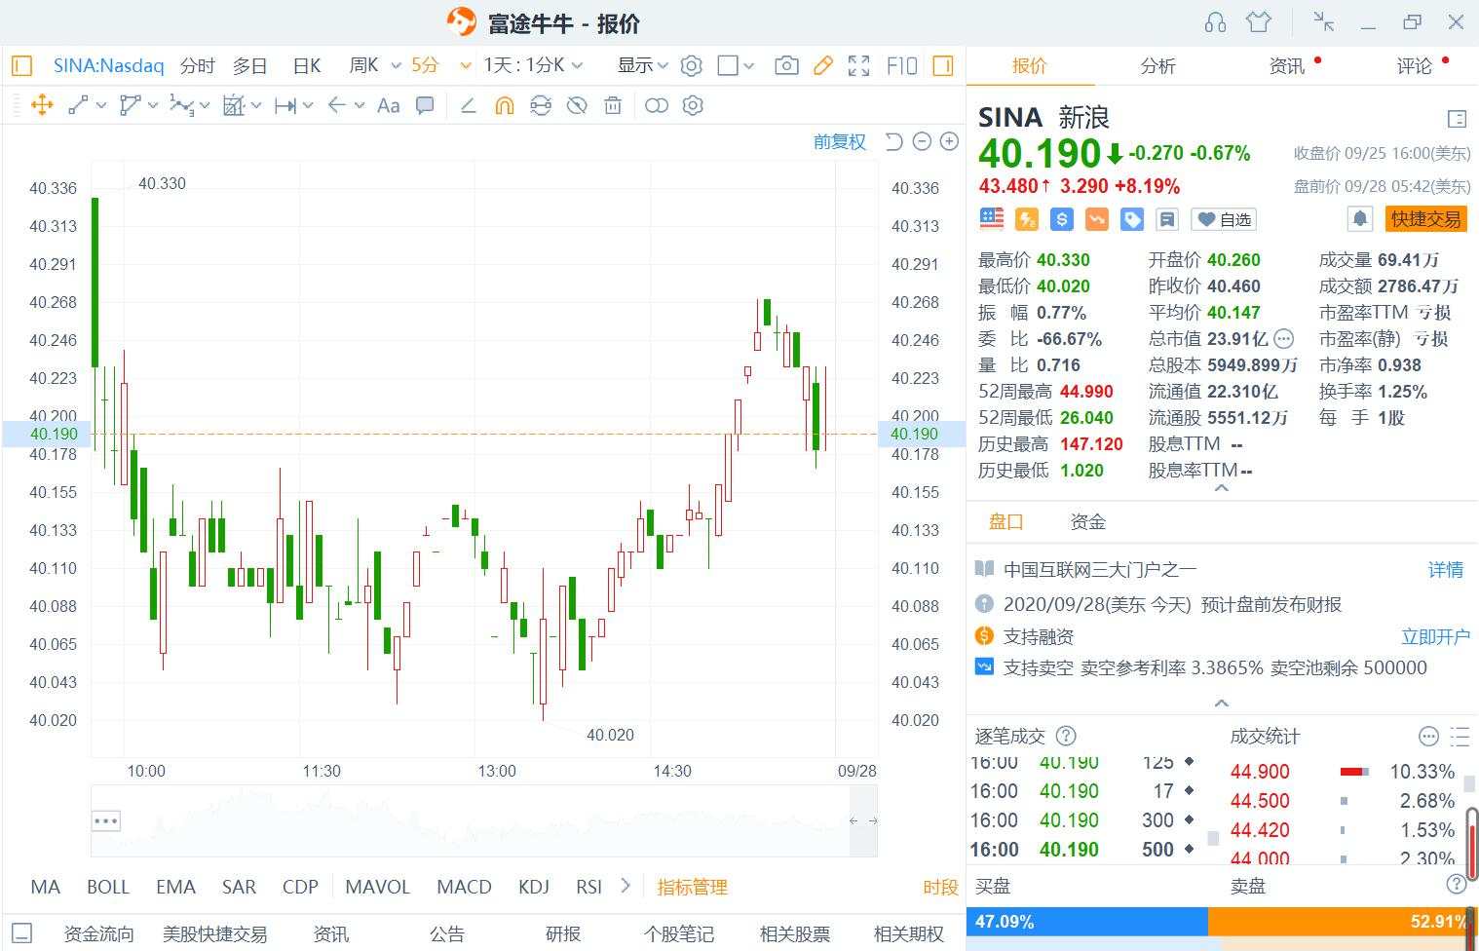Image resolution: width=1479 pixels, height=951 pixels.
Task: Click 时段 session button
Action: 940,888
